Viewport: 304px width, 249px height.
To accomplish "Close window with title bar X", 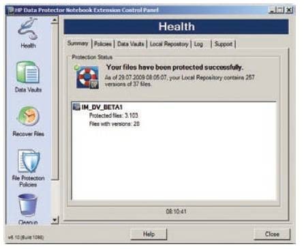I will [289, 10].
